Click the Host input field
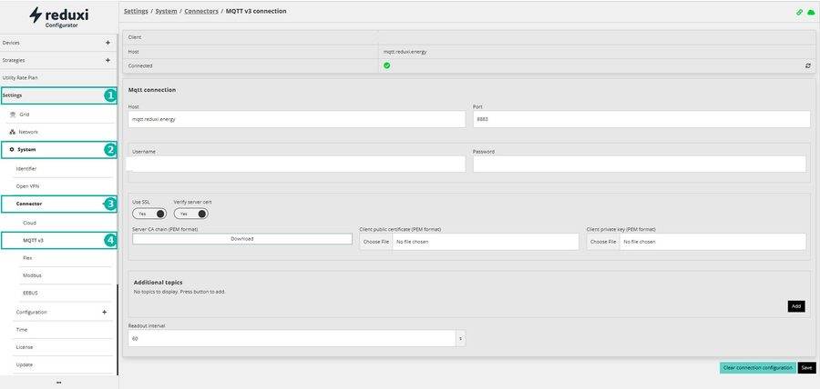820x389 pixels. click(x=296, y=119)
